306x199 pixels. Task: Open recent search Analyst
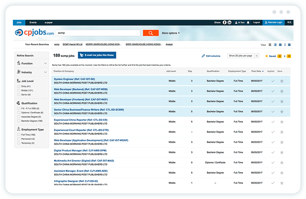point(169,44)
